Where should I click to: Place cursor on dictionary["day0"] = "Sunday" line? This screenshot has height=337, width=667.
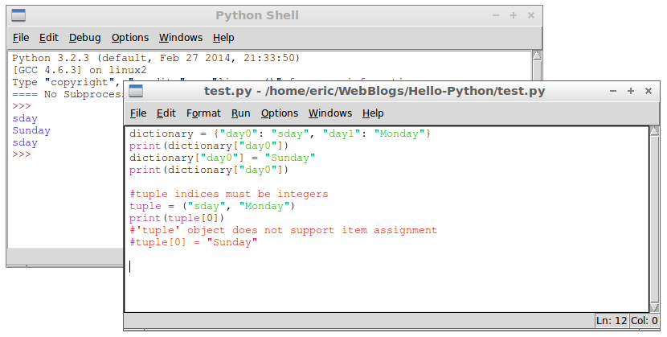coord(222,158)
